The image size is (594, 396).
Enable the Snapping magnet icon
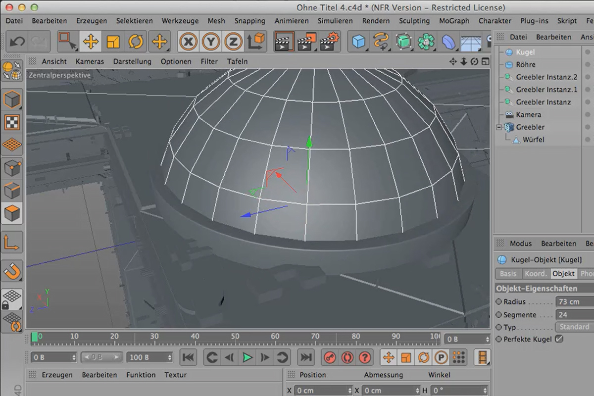(12, 271)
